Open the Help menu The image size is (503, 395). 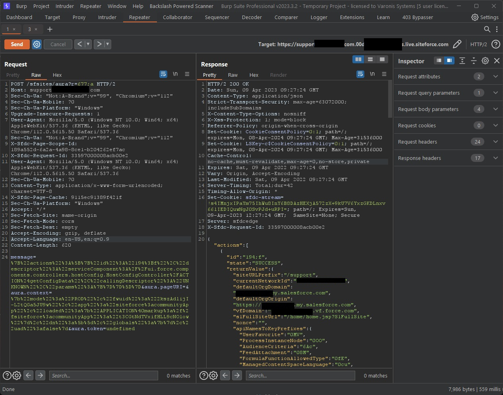click(138, 6)
